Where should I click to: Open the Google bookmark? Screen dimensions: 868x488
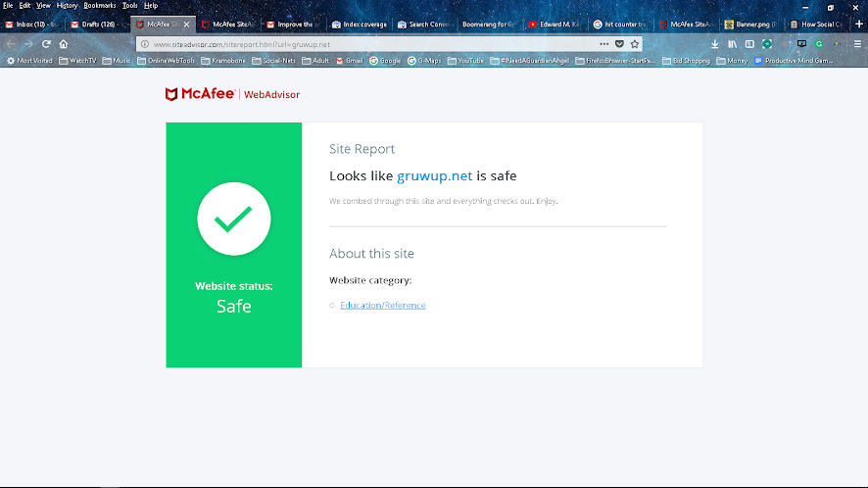(x=385, y=61)
